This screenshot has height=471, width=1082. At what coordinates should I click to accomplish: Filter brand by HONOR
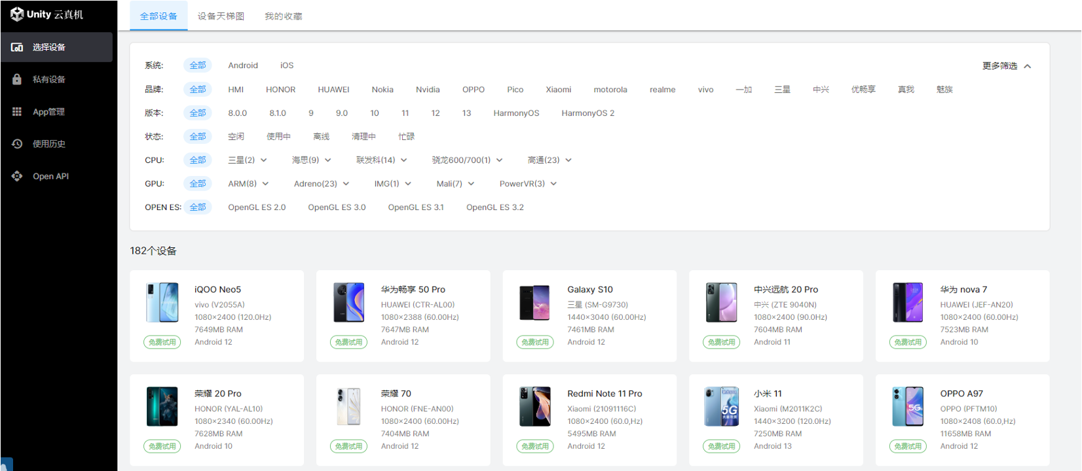pyautogui.click(x=280, y=90)
